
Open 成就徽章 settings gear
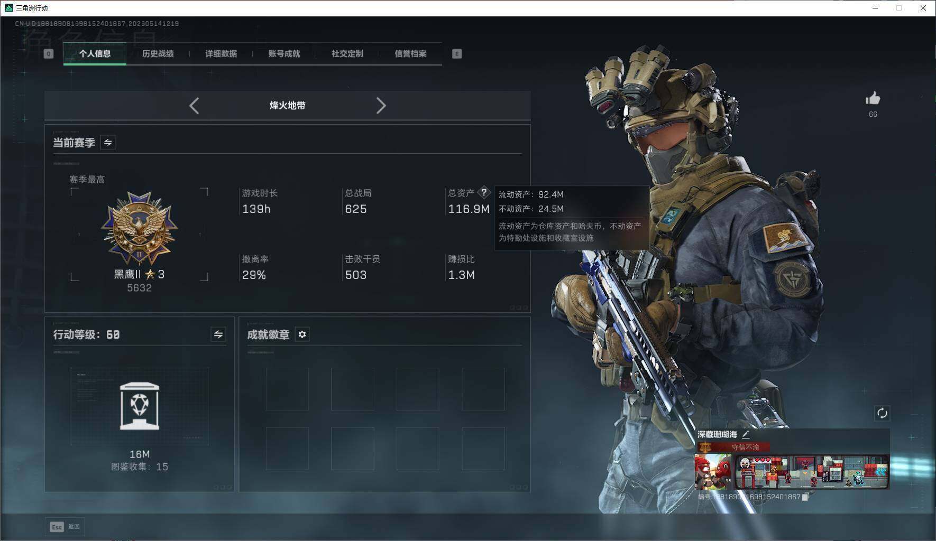pyautogui.click(x=302, y=334)
